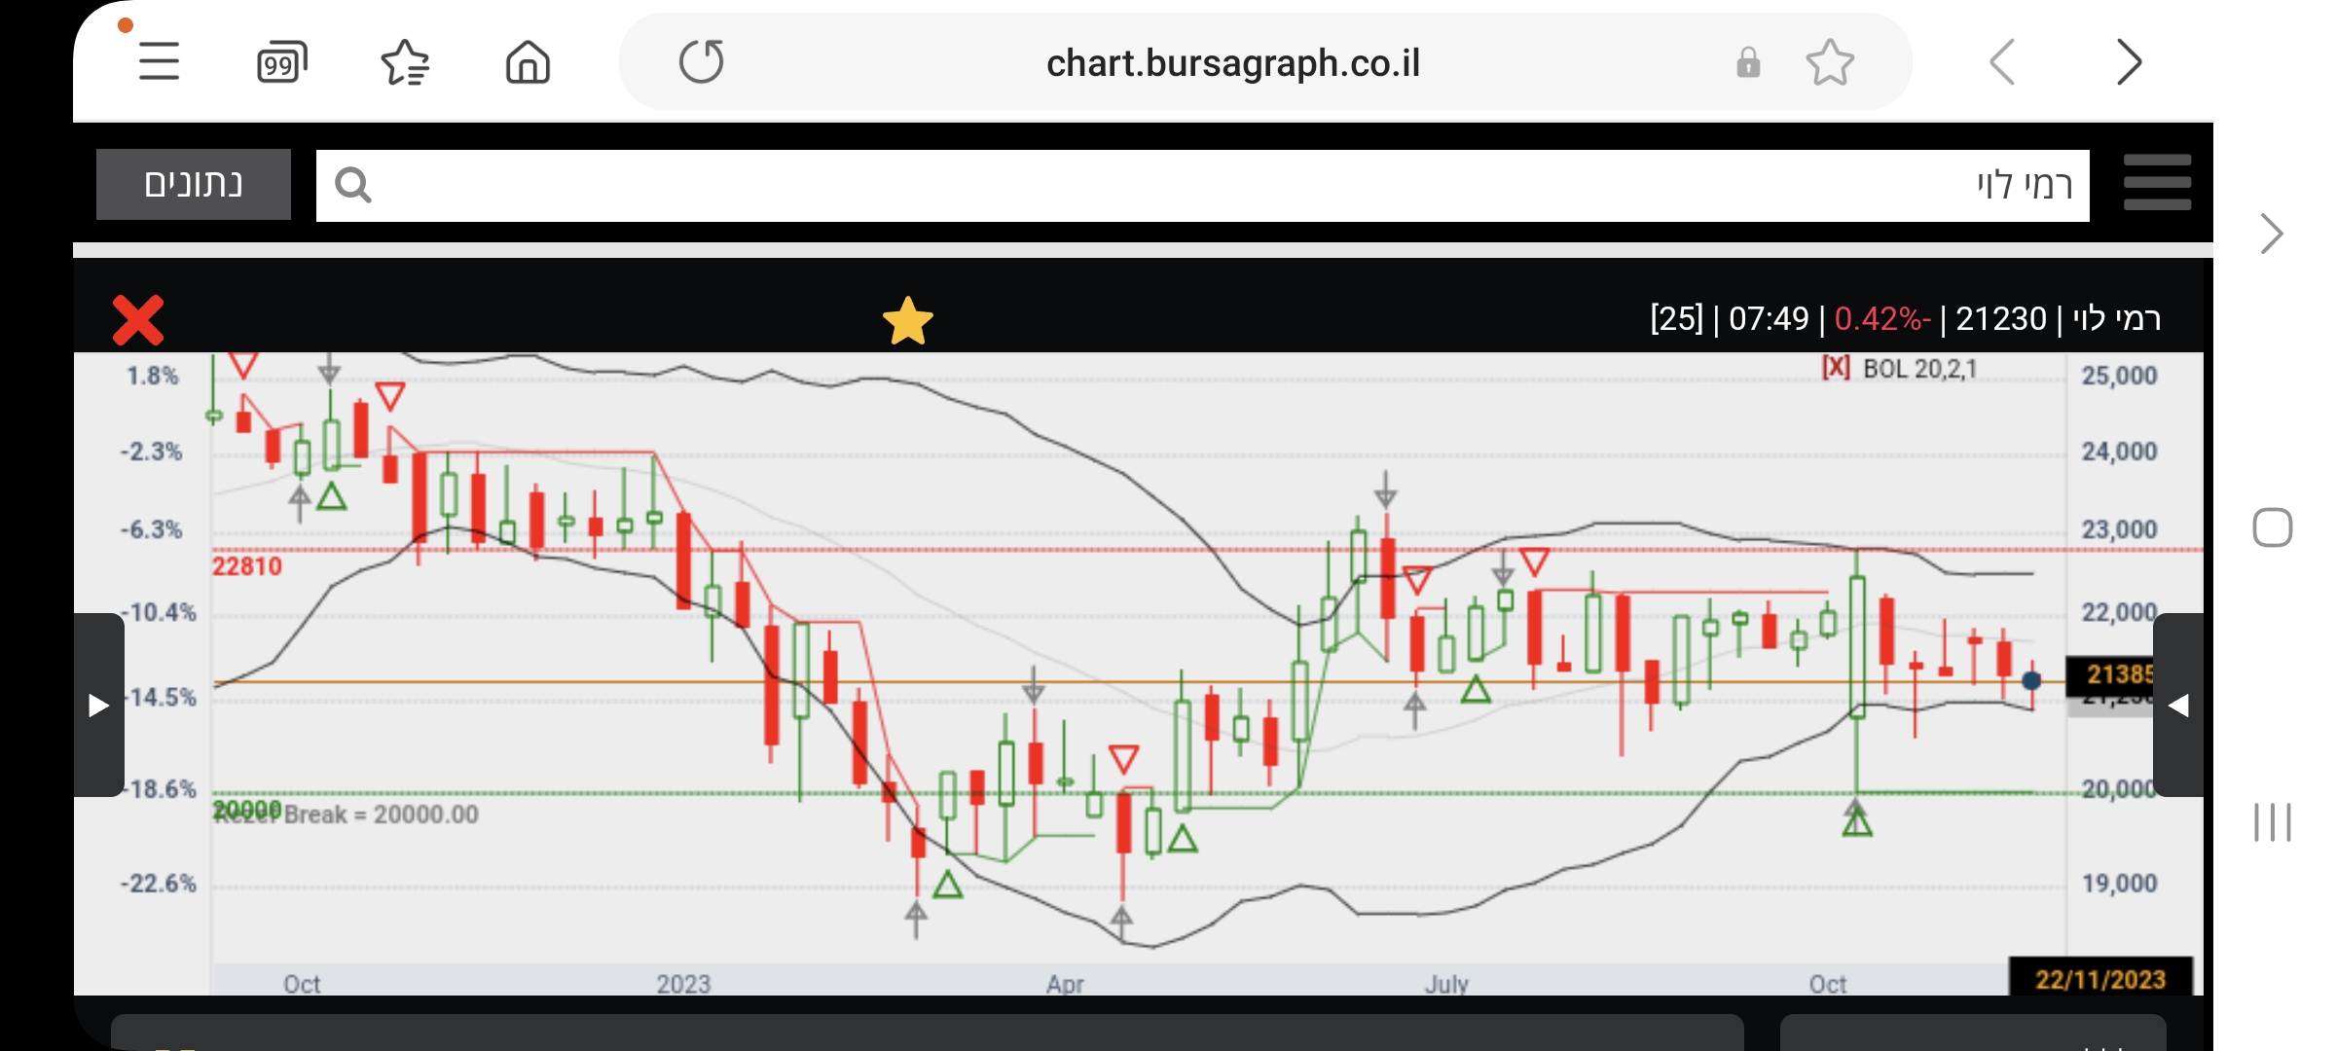The width and height of the screenshot is (2336, 1051).
Task: Open the edge panel chevron handle
Action: pos(2272,234)
